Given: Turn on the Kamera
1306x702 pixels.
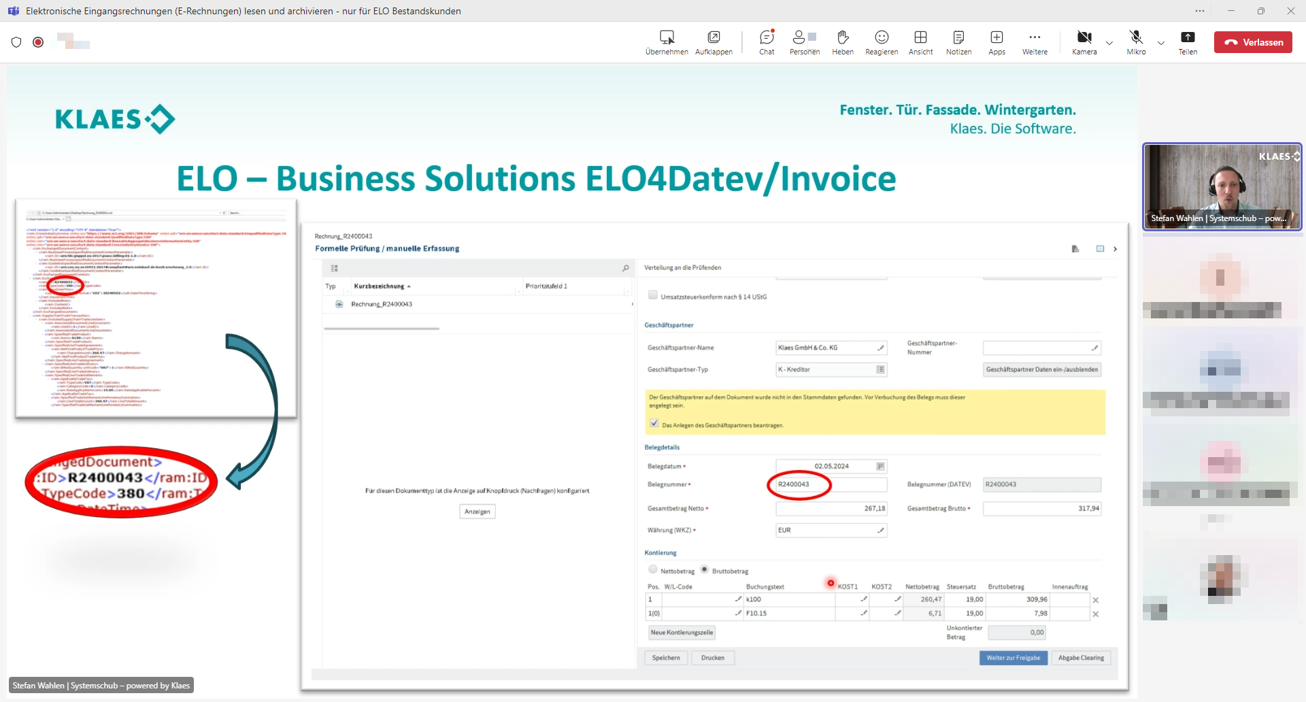Looking at the screenshot, I should (1084, 42).
